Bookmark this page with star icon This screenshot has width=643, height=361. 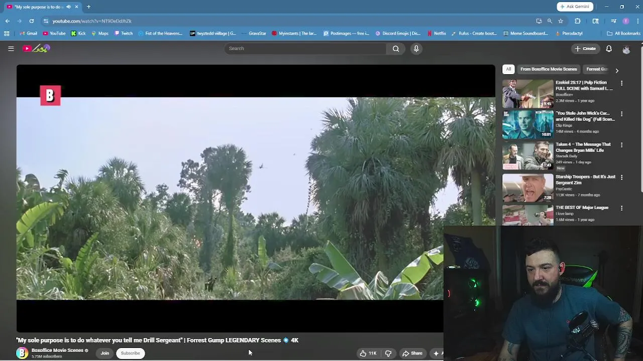pos(561,21)
